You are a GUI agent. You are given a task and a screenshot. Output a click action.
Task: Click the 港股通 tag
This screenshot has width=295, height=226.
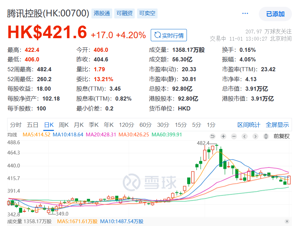[102, 13]
